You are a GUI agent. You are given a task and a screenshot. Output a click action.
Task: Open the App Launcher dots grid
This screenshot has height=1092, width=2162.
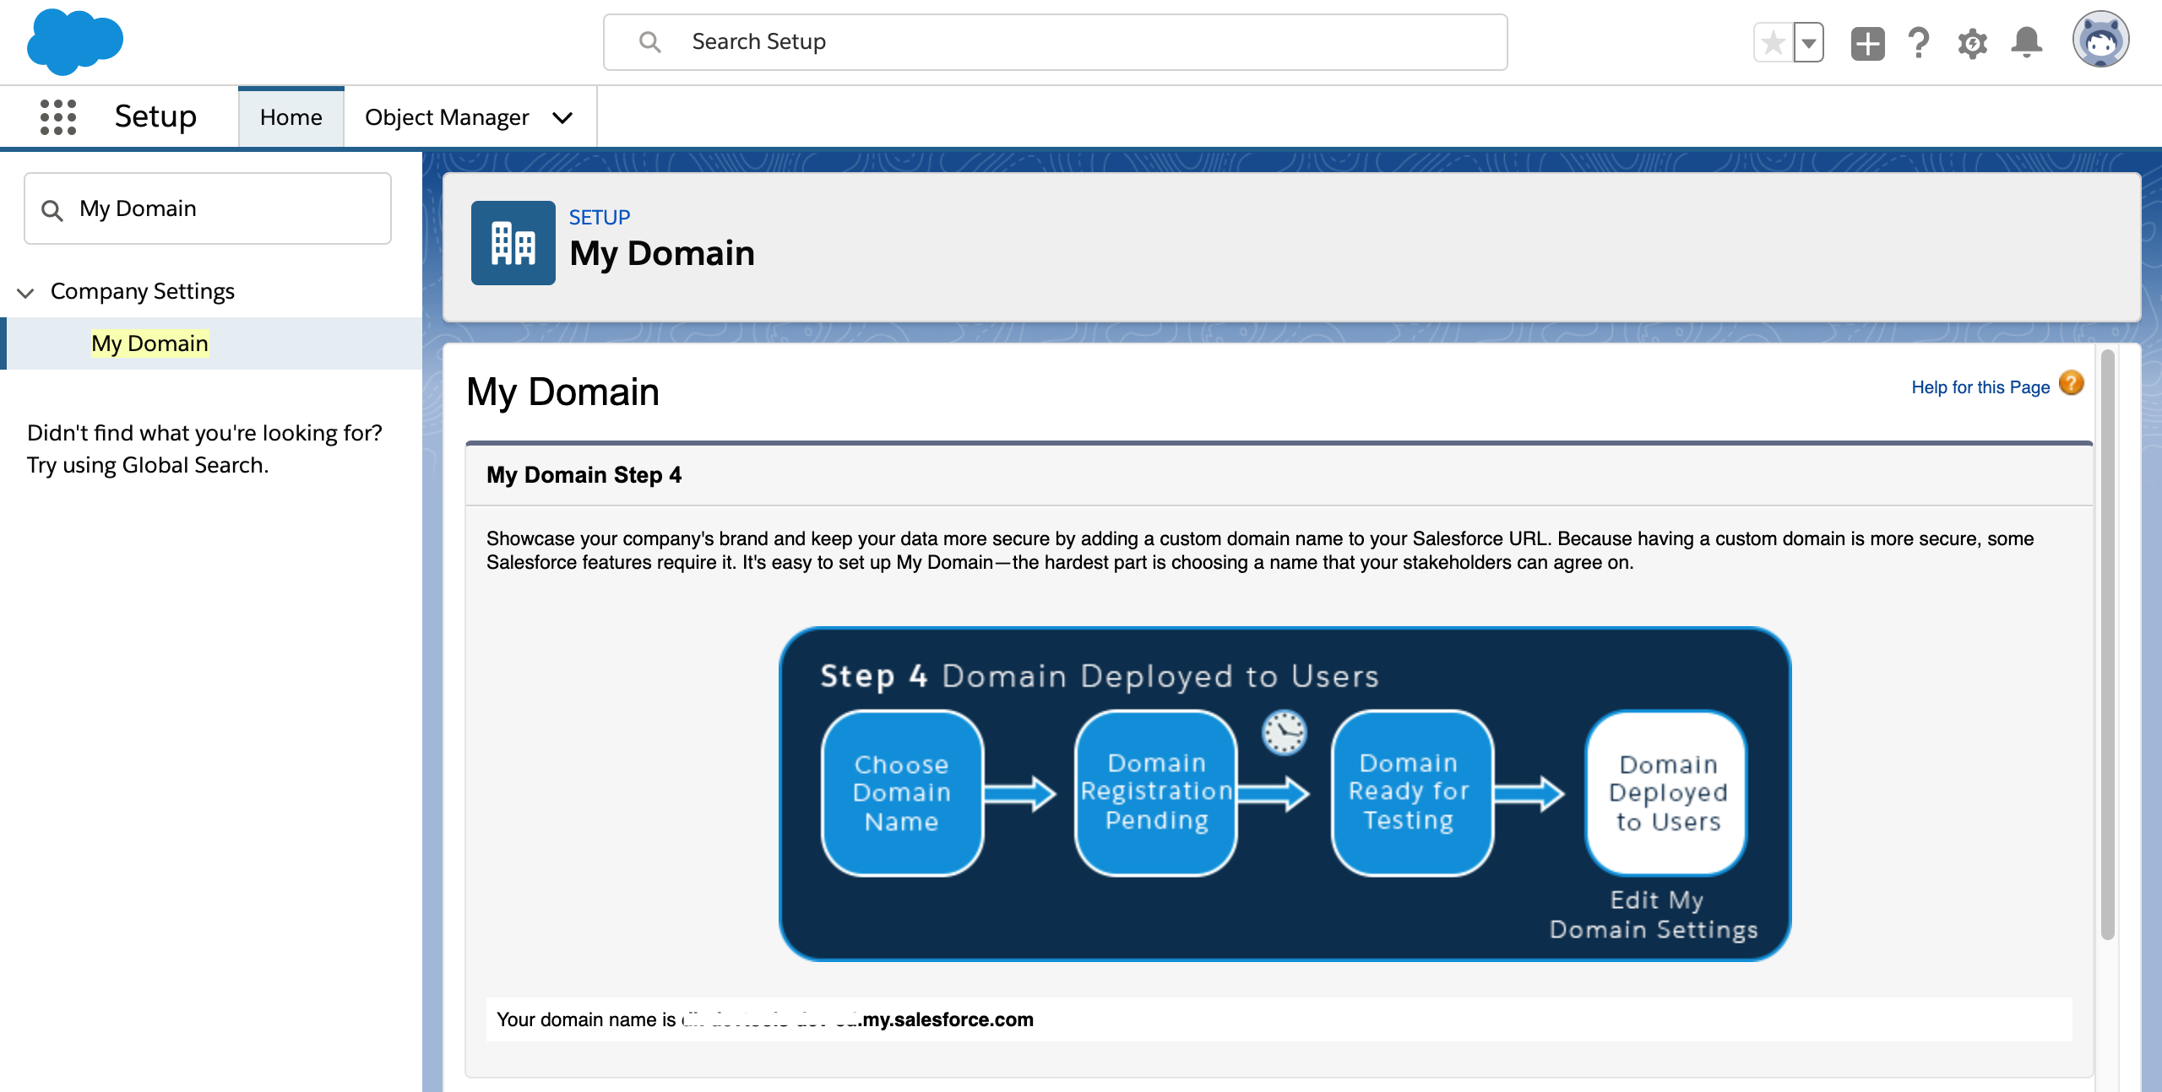click(58, 116)
